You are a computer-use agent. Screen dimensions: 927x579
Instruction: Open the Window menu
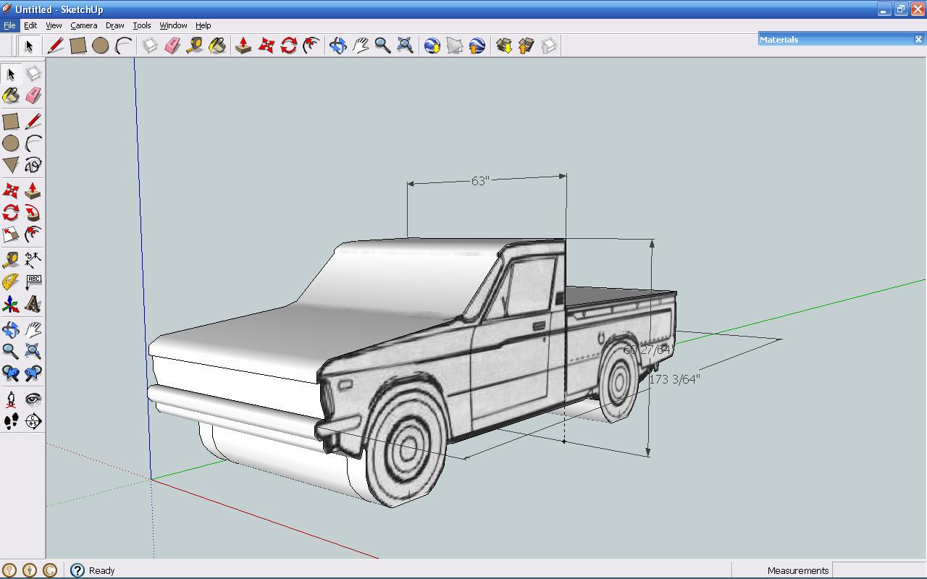(x=173, y=25)
